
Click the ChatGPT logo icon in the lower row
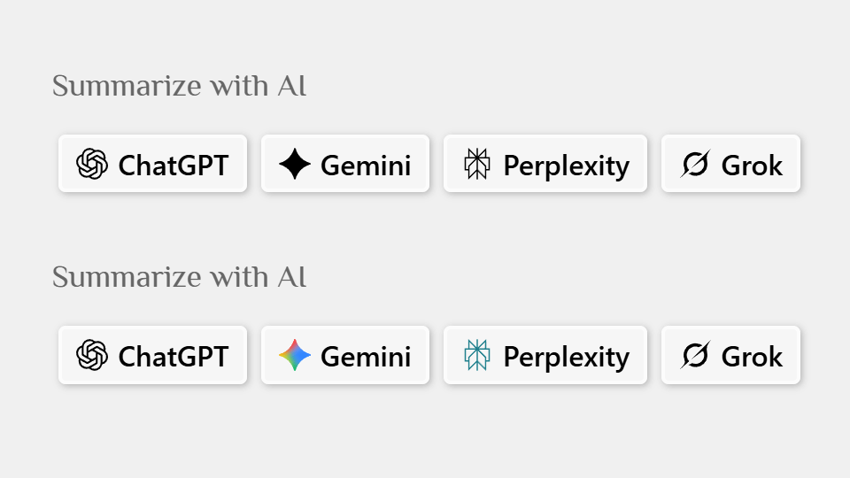[92, 356]
